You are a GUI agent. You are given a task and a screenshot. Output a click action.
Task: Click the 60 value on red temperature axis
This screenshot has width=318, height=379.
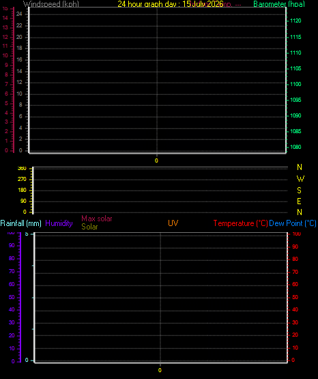click(295, 284)
